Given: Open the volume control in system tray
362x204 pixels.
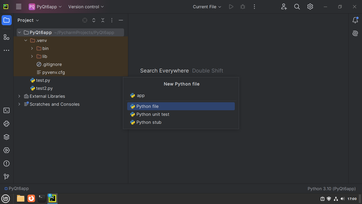Looking at the screenshot, I should [342, 199].
